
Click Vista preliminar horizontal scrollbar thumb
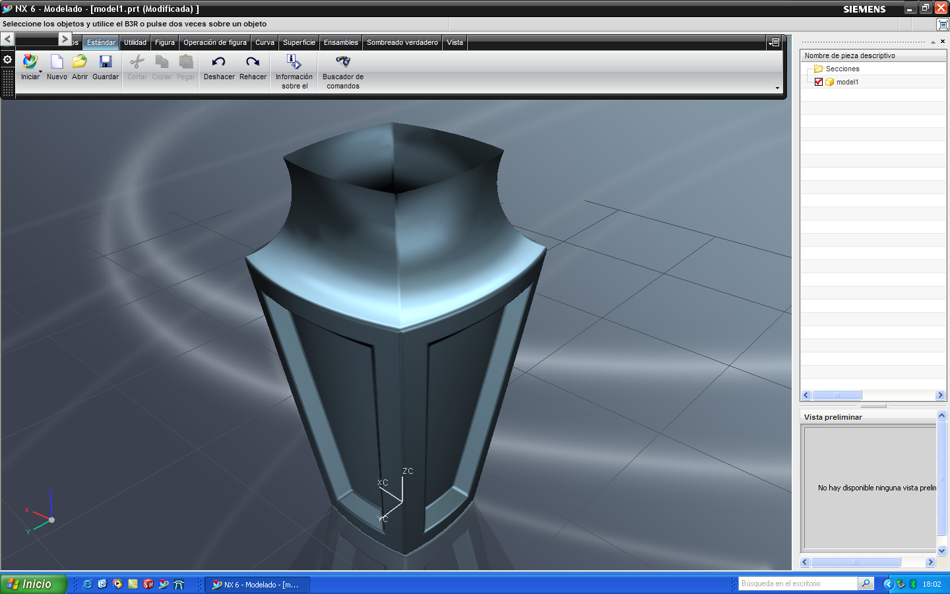(856, 562)
